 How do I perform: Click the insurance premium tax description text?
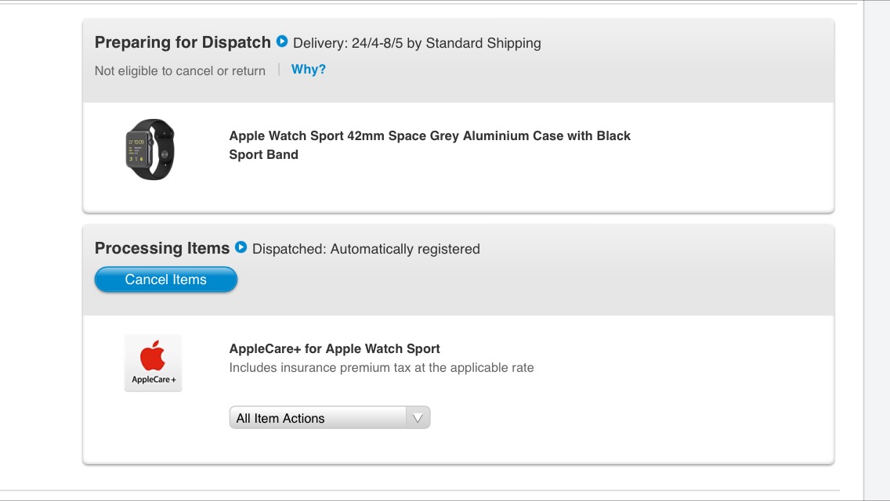[x=382, y=368]
